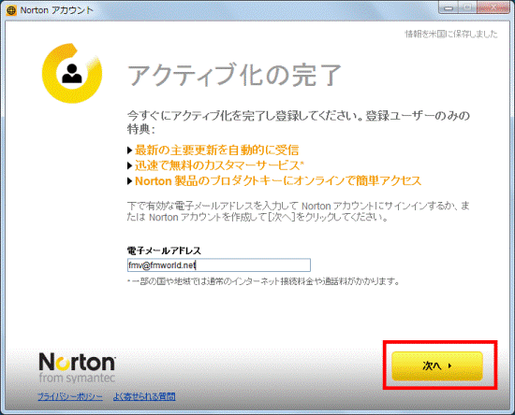Click the arrow beside Norton 製品のプロダクトキー line
The width and height of the screenshot is (515, 415).
pos(130,181)
